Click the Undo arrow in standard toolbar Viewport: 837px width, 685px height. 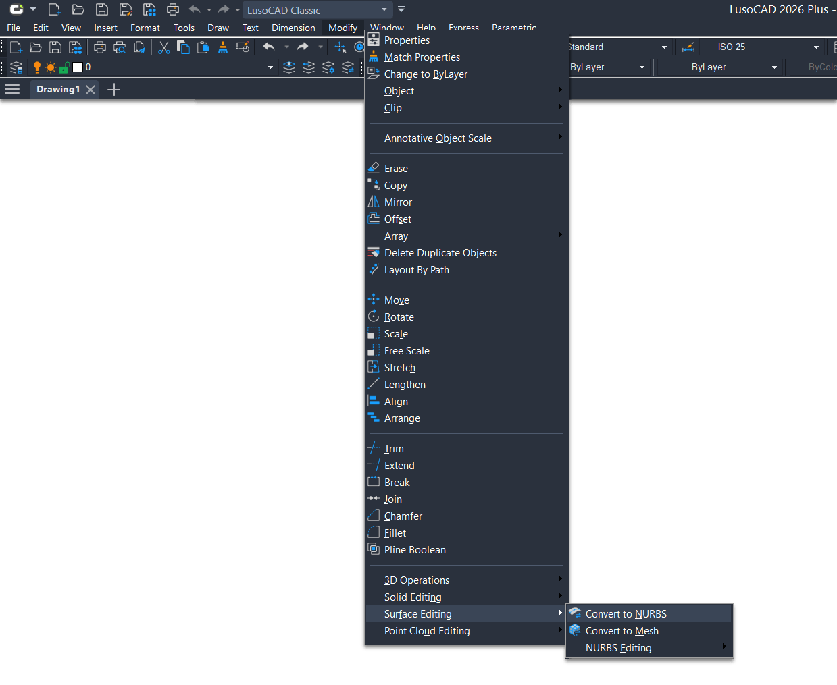coord(269,47)
